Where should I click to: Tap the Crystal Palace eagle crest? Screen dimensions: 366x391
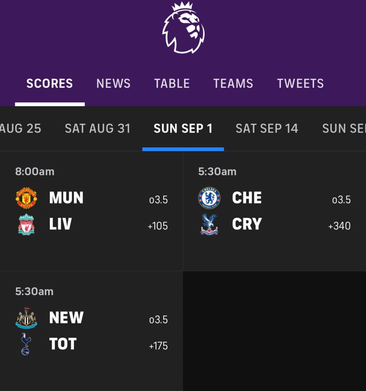[209, 224]
